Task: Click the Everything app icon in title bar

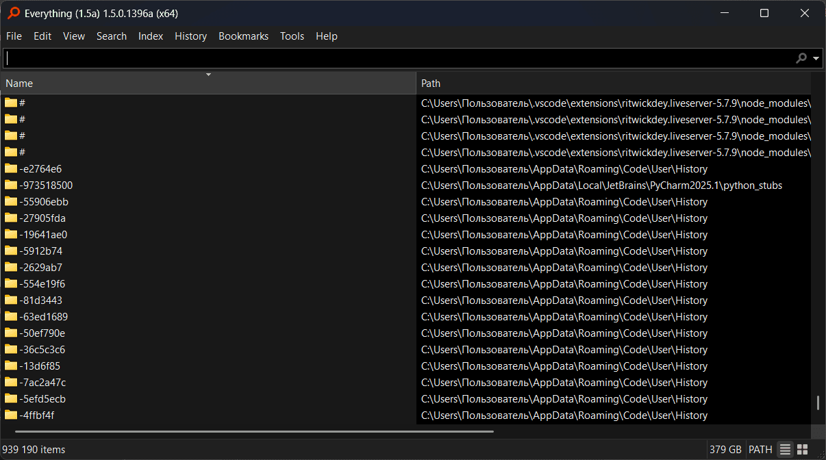Action: click(14, 13)
